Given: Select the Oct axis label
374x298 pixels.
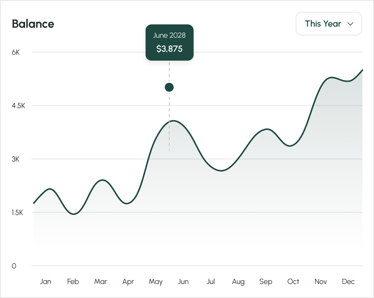Looking at the screenshot, I should 293,281.
